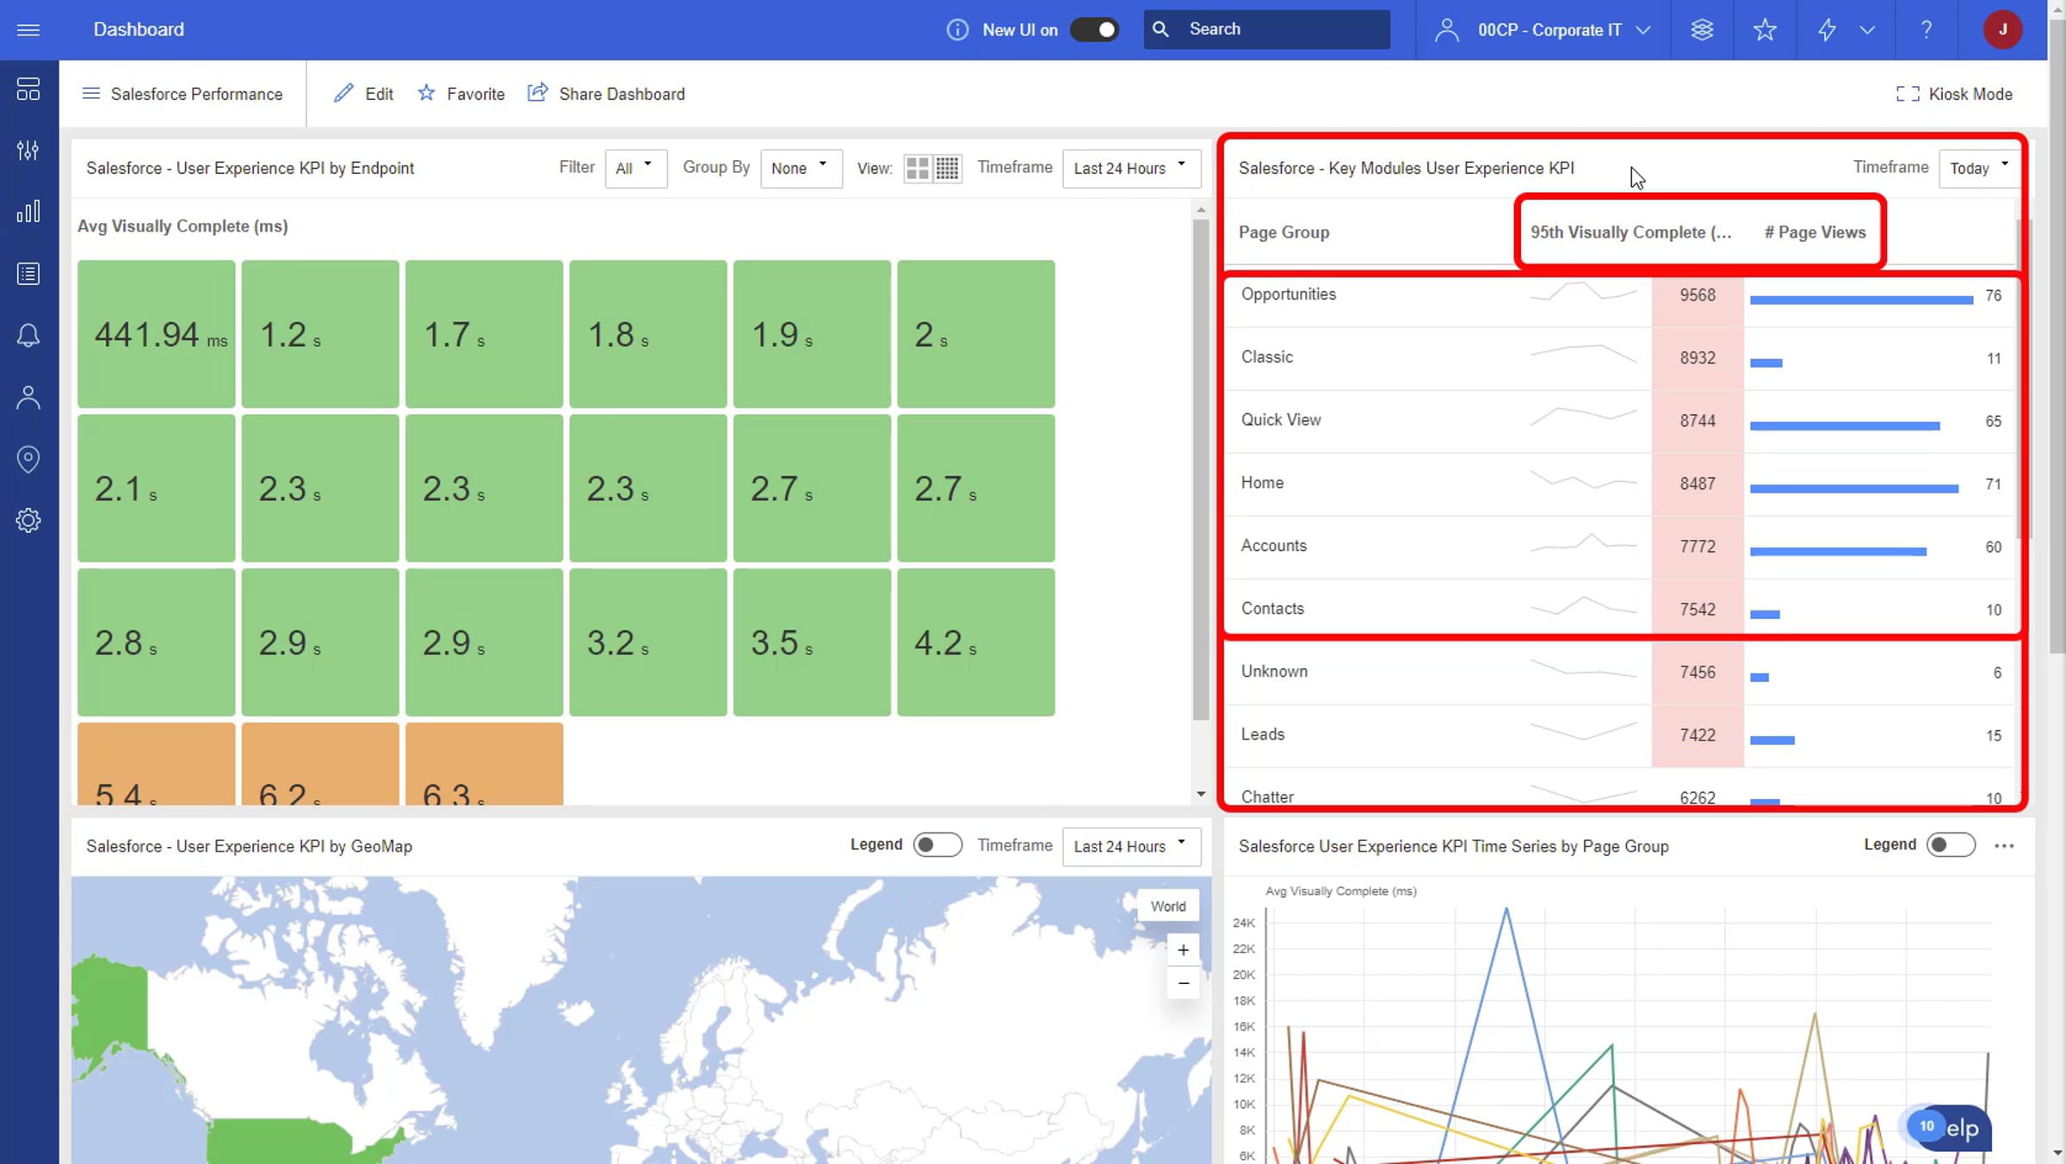Open the Today timeframe dropdown
The width and height of the screenshot is (2066, 1164).
tap(1978, 168)
